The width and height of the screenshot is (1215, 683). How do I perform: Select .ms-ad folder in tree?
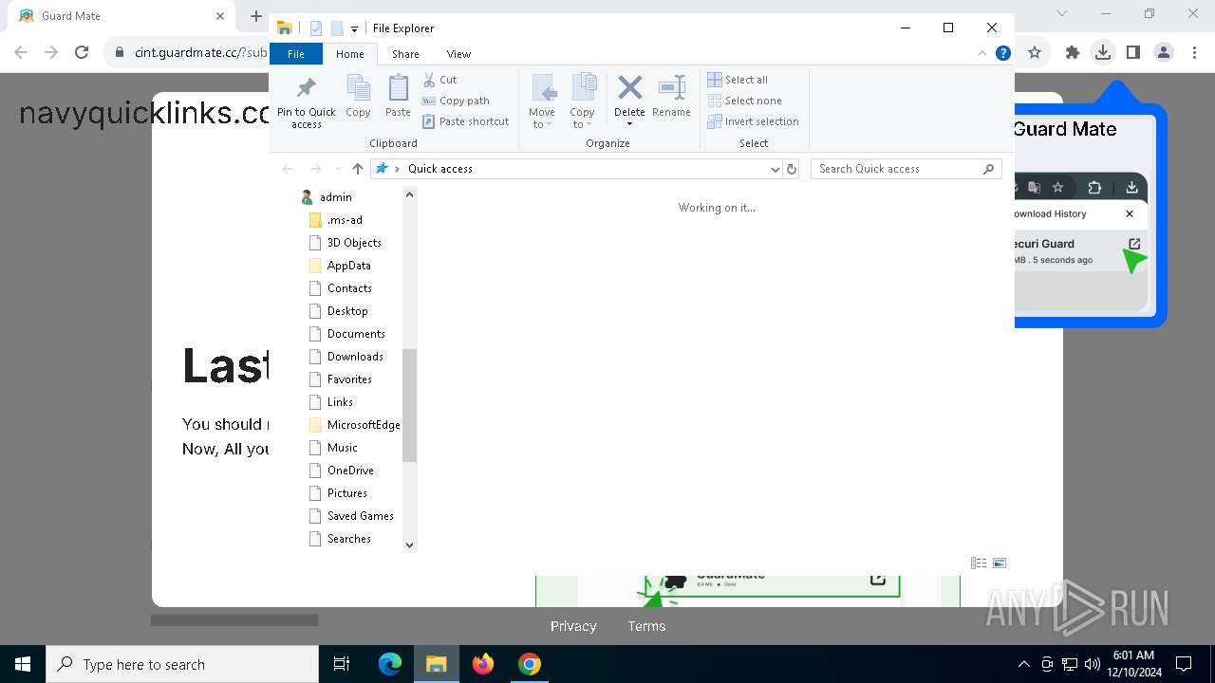[345, 220]
